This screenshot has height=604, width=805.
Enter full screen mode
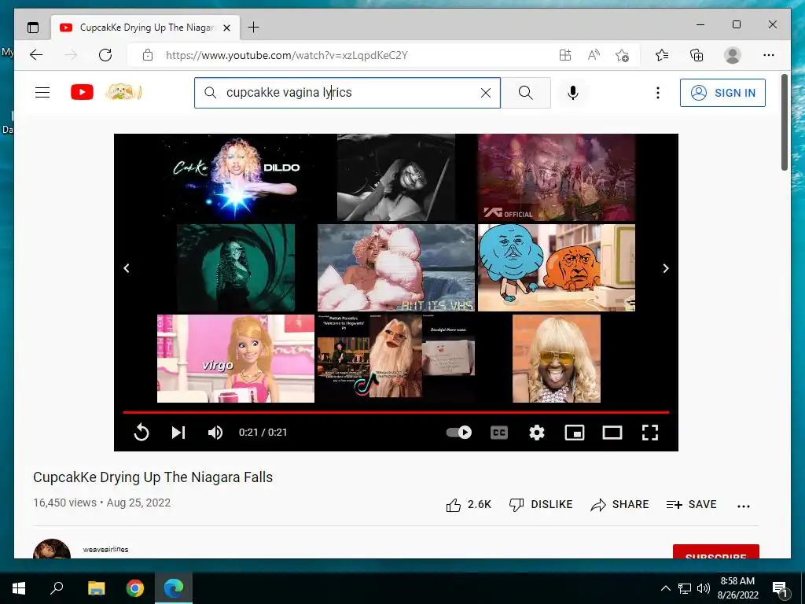point(650,433)
